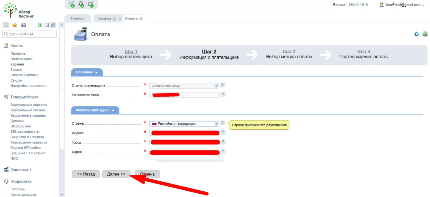The width and height of the screenshot is (430, 197).
Task: Expand all menu sections with the plus icon
Action: pyautogui.click(x=40, y=25)
